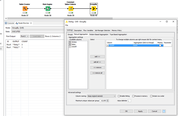178x116 pixels.
Task: Select COUNT integer type icon in available columns
Action: point(70,47)
